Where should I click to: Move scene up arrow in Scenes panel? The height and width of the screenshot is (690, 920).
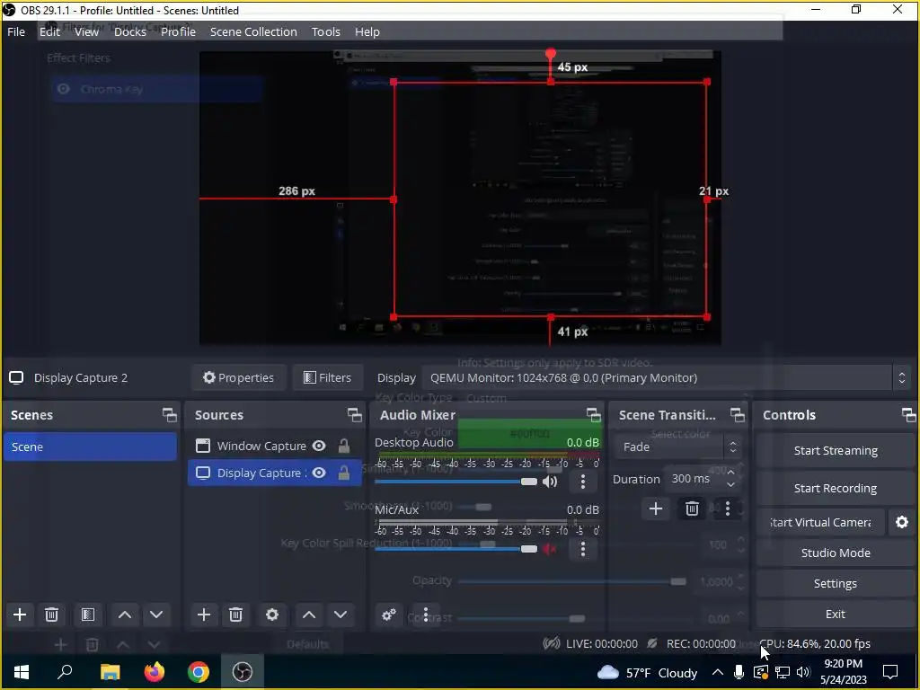pyautogui.click(x=124, y=615)
